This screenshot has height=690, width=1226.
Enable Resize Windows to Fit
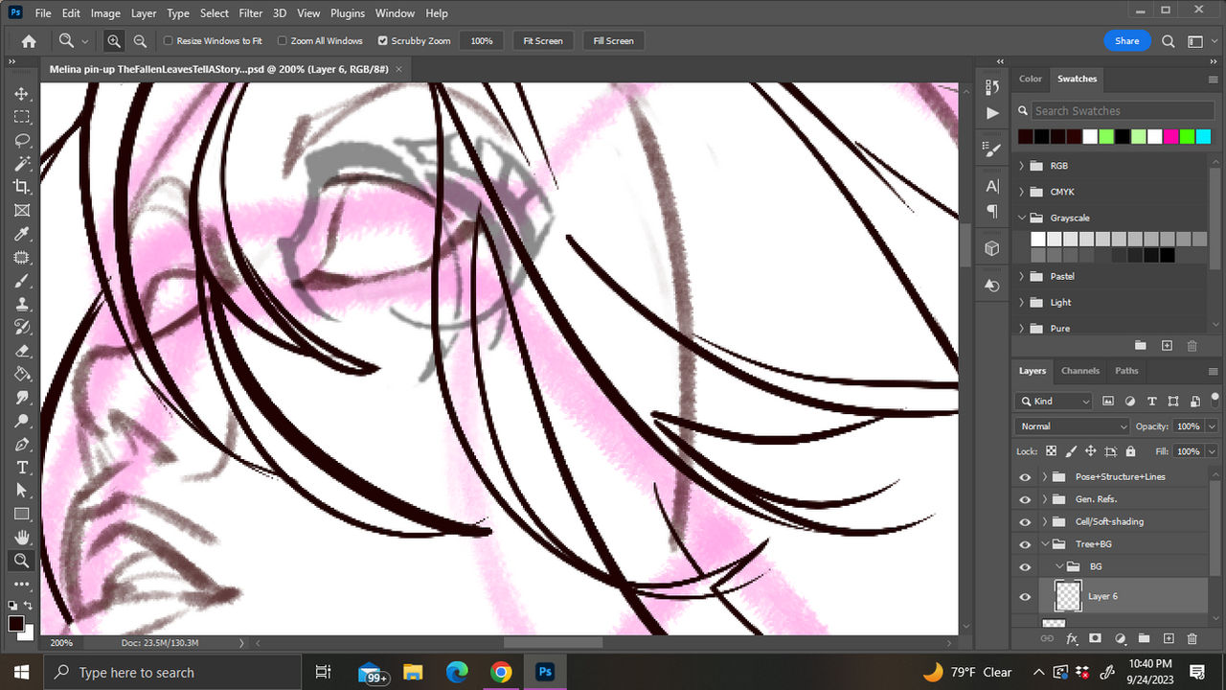click(x=168, y=40)
